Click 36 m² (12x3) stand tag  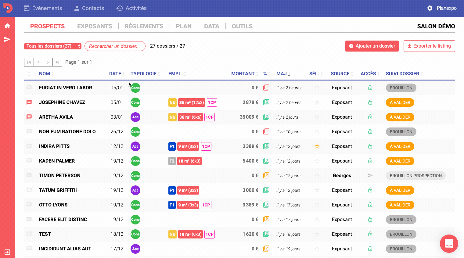[x=192, y=102]
